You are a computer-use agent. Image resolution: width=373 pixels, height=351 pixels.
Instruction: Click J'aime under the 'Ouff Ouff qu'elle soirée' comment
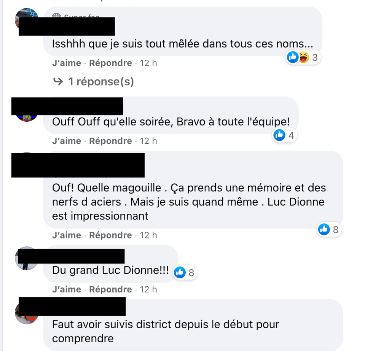click(x=67, y=141)
